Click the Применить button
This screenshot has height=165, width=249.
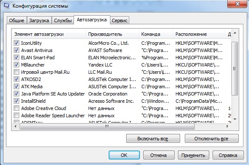click(193, 155)
